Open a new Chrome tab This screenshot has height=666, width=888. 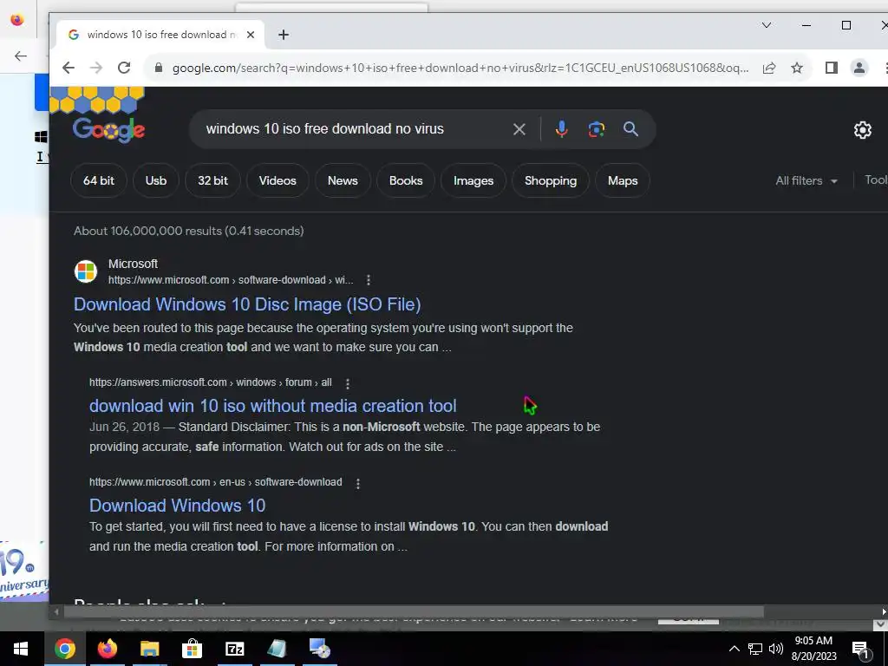pyautogui.click(x=284, y=35)
